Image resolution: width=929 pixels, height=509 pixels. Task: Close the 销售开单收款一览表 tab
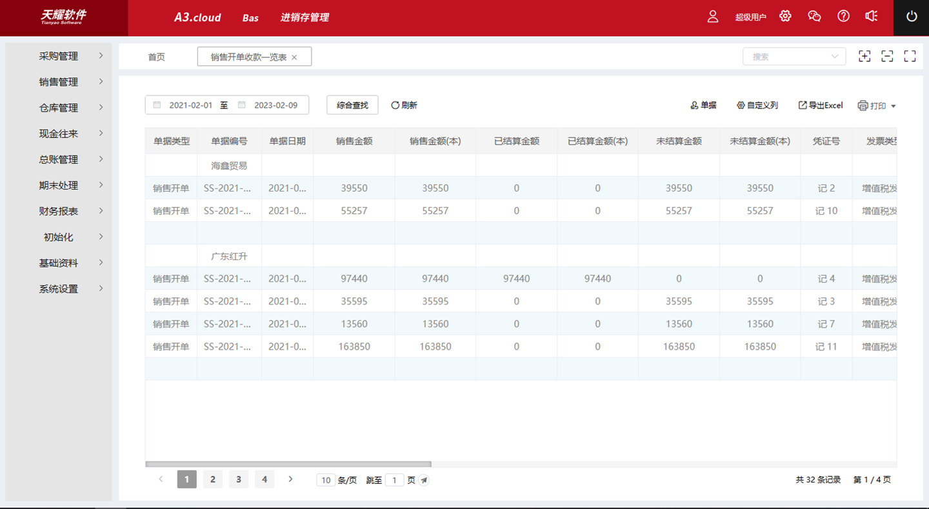pos(294,57)
